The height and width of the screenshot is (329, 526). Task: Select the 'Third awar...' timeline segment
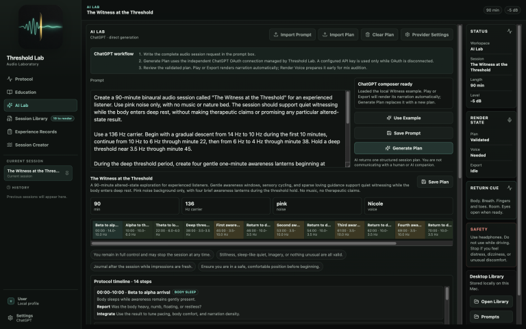[x=349, y=230]
